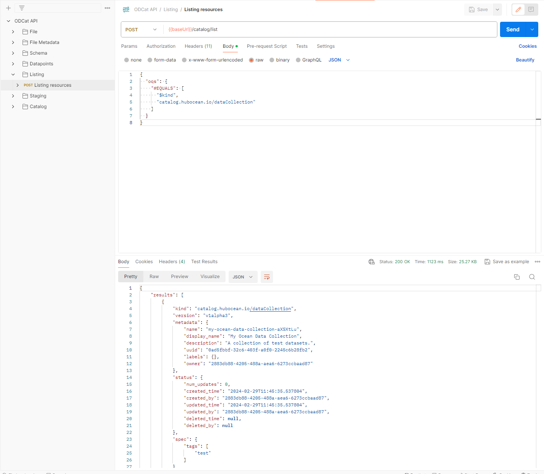The image size is (544, 474).
Task: Click the Size: 25.27 KB text
Action: pyautogui.click(x=462, y=262)
